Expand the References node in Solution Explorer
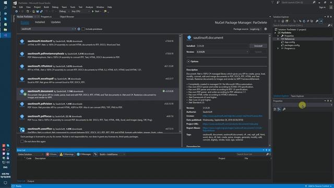The image size is (334, 188). click(278, 39)
